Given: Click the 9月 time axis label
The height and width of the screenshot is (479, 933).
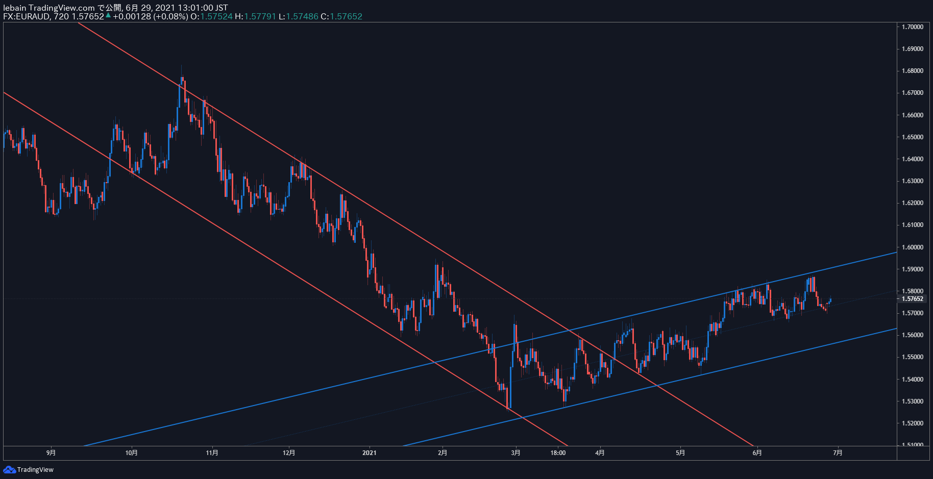Looking at the screenshot, I should point(51,452).
